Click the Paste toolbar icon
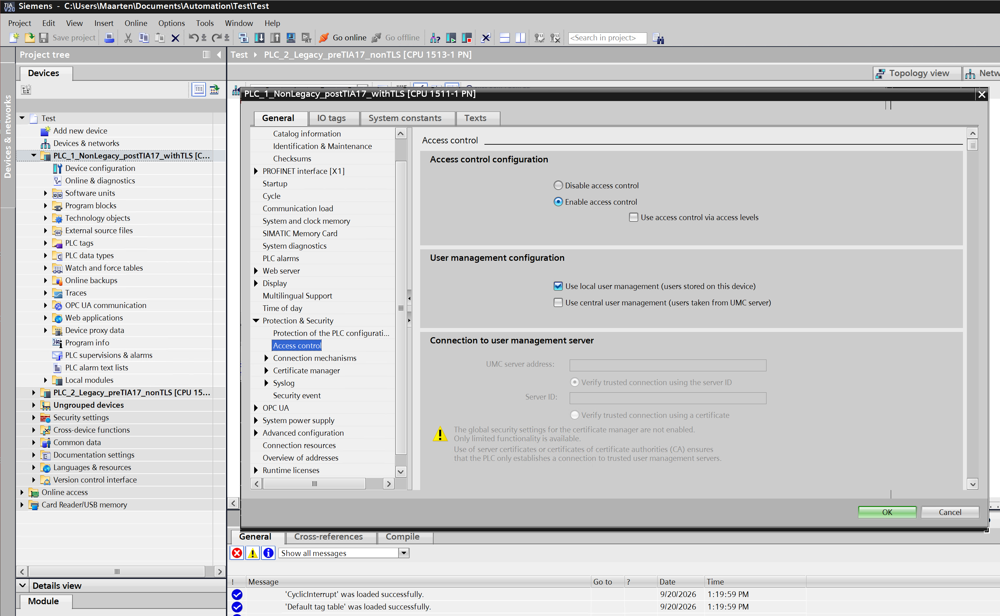This screenshot has height=616, width=1000. 160,38
